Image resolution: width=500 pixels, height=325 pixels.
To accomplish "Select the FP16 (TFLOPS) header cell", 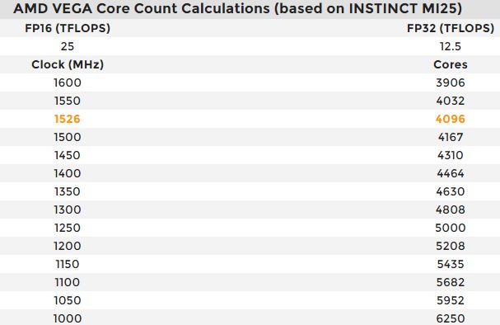I will pyautogui.click(x=68, y=28).
